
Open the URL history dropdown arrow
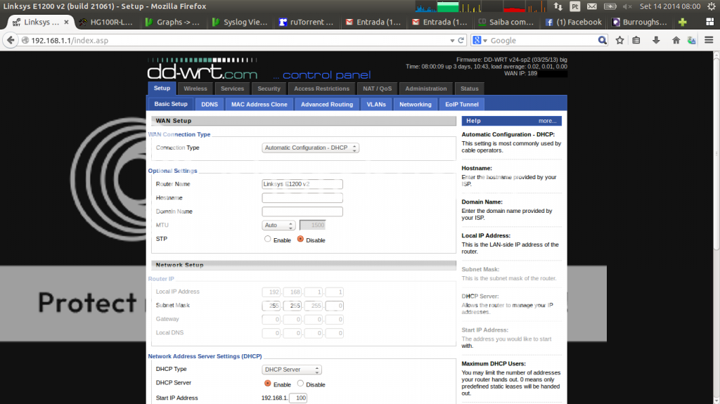452,41
